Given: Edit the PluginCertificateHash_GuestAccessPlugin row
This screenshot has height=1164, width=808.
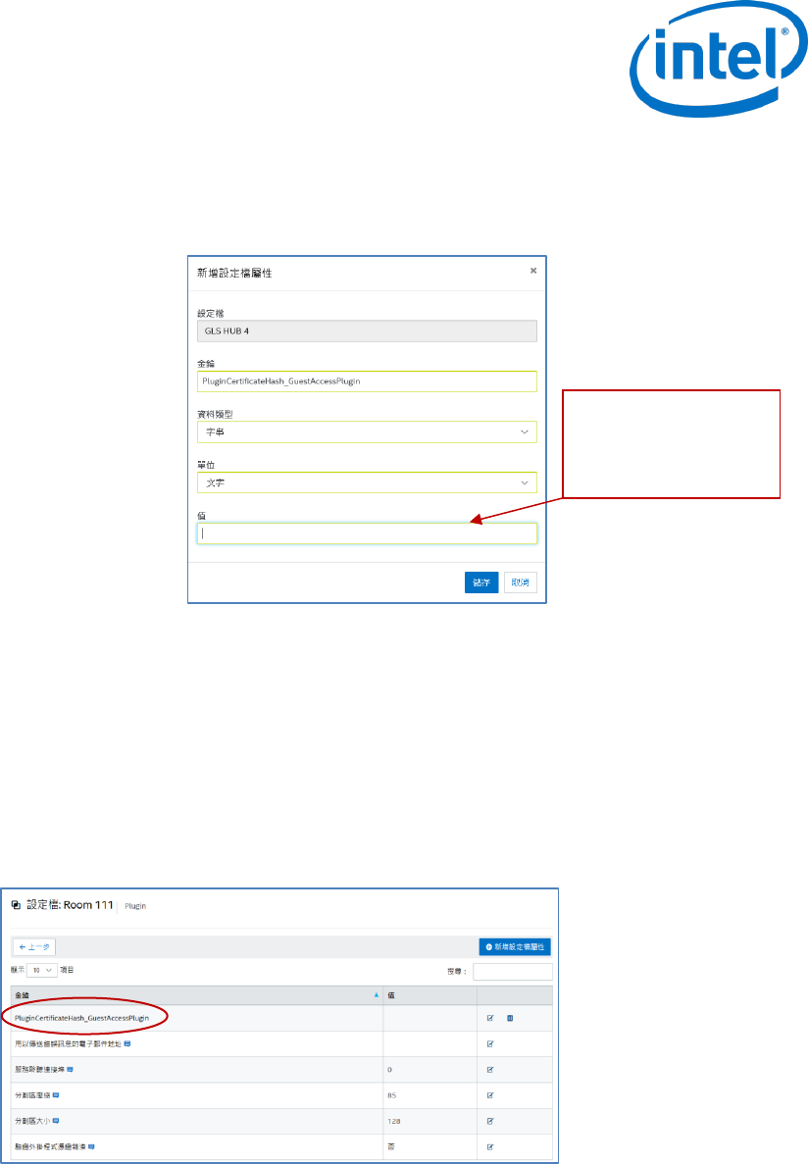Looking at the screenshot, I should (x=490, y=1018).
